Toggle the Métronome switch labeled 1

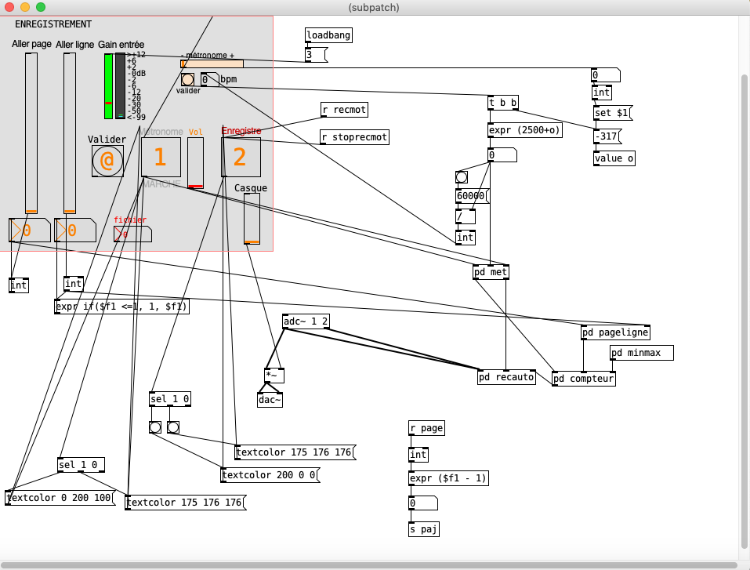click(161, 157)
